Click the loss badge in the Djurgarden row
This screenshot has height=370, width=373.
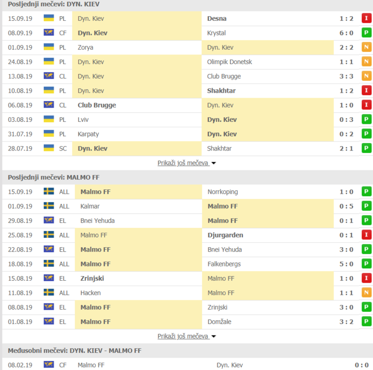[366, 235]
